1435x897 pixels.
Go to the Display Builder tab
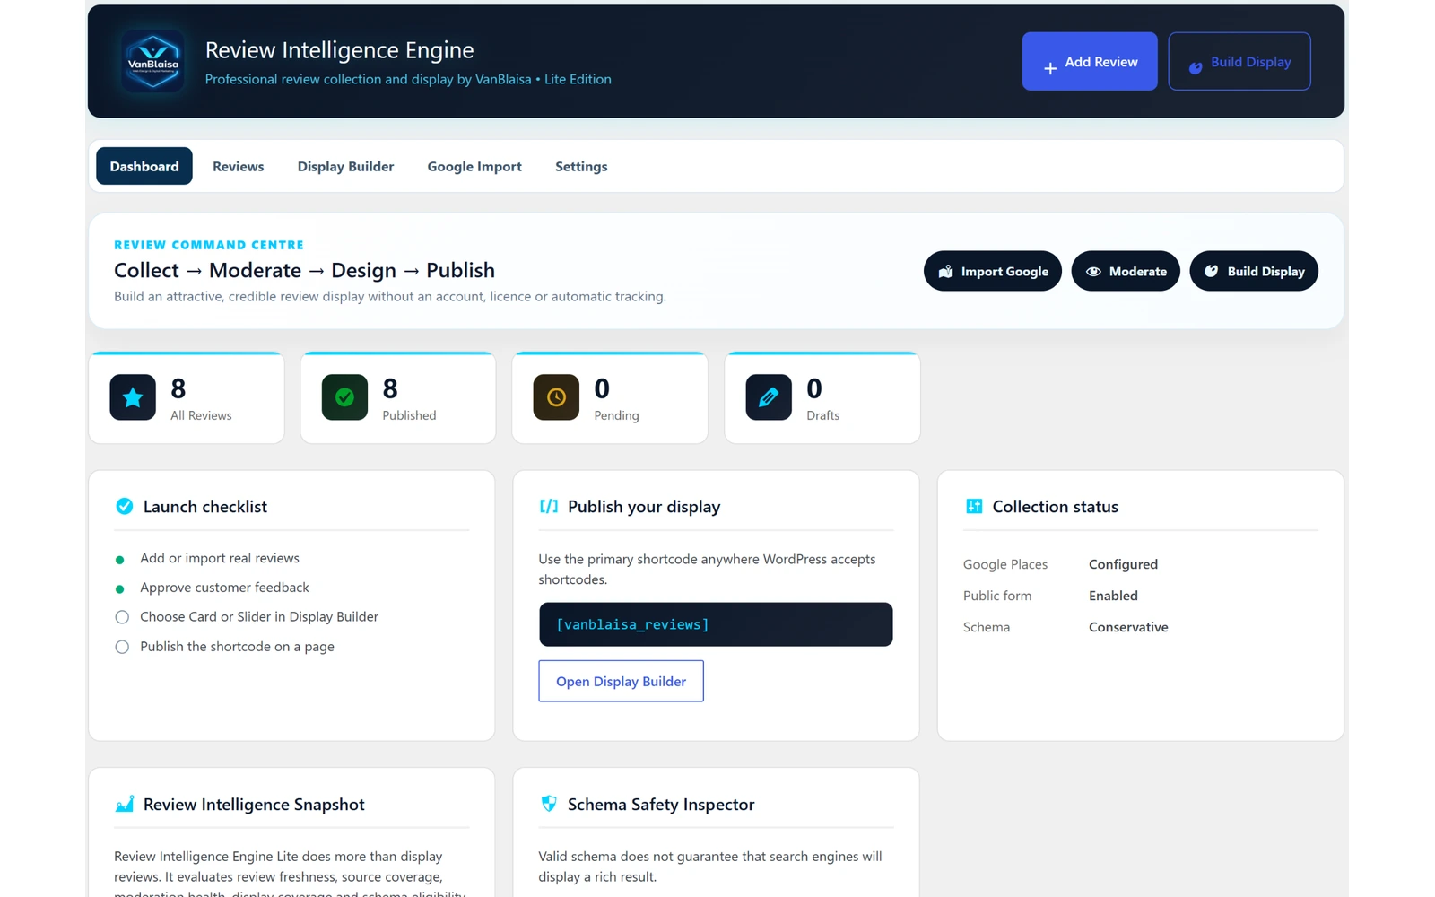click(x=345, y=166)
